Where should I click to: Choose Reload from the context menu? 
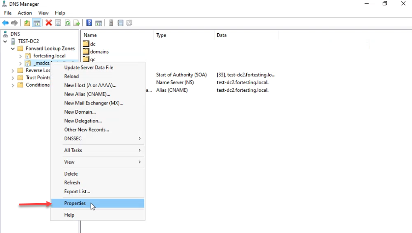(x=98, y=77)
